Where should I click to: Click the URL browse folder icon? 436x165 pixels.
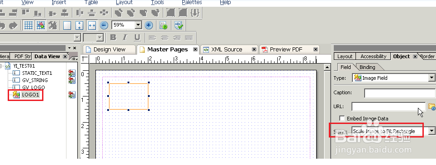(x=431, y=106)
